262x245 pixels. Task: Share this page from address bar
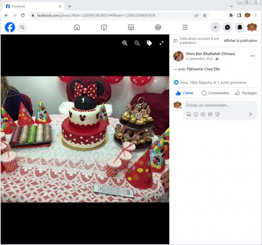196,15
